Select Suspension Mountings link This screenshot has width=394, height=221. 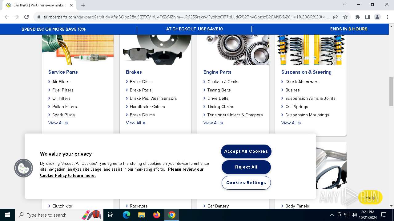click(307, 115)
